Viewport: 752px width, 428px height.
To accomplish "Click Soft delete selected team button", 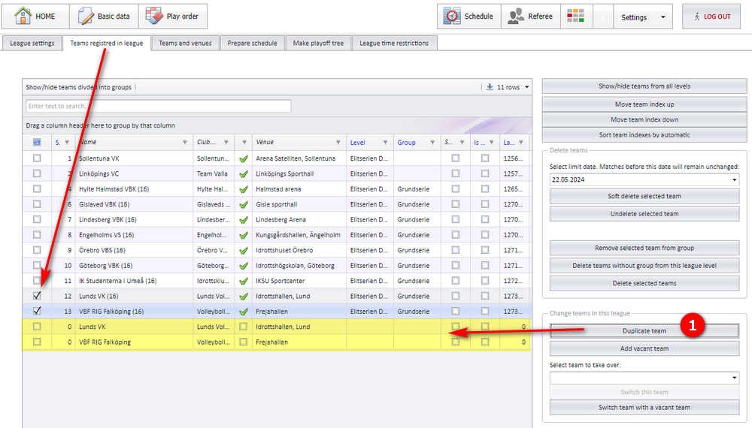I will point(644,196).
